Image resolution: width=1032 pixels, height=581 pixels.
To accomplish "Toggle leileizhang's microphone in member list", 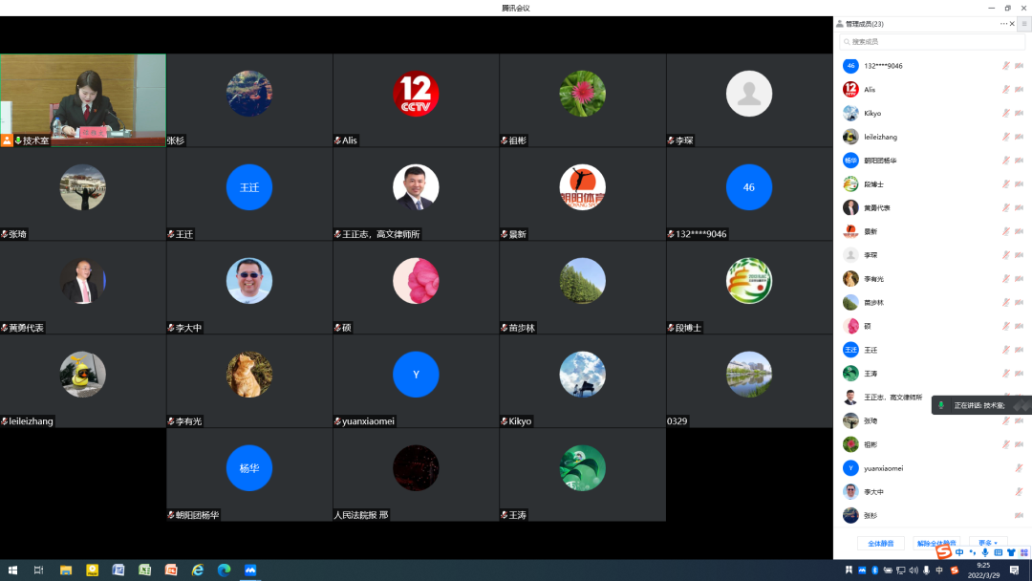I will (x=1005, y=137).
